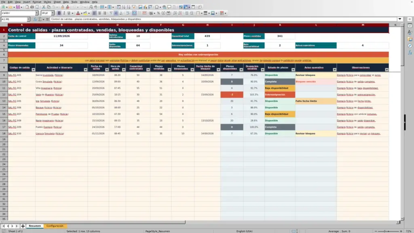Click the Print icon in toolbar
Image resolution: width=414 pixels, height=233 pixels.
click(32, 7)
